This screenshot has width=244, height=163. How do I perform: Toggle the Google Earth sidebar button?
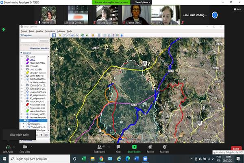[x=54, y=35]
